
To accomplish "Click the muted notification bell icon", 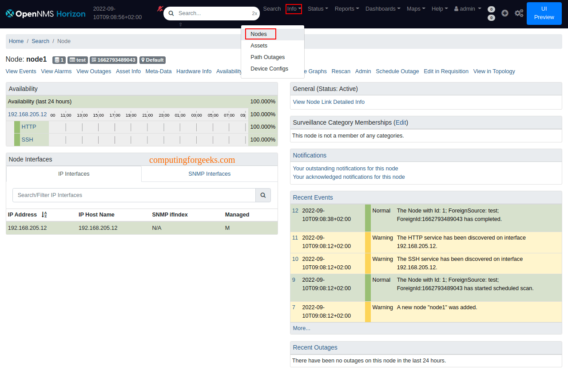I will coord(160,8).
